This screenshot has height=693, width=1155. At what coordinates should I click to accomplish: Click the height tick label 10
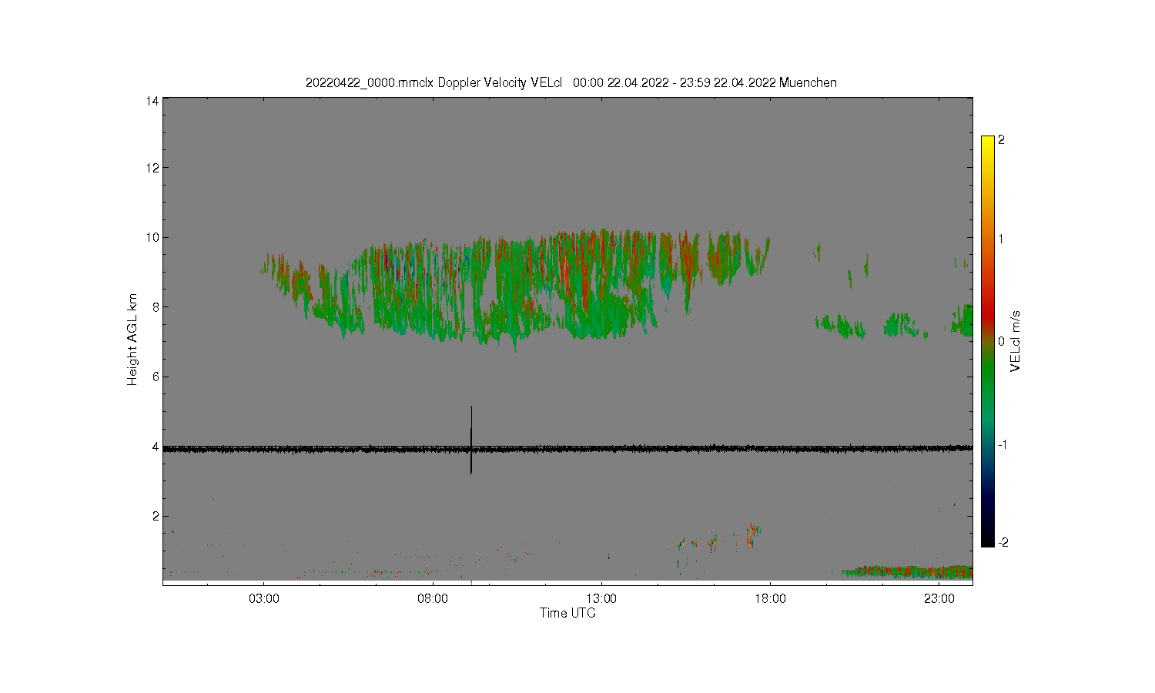152,237
